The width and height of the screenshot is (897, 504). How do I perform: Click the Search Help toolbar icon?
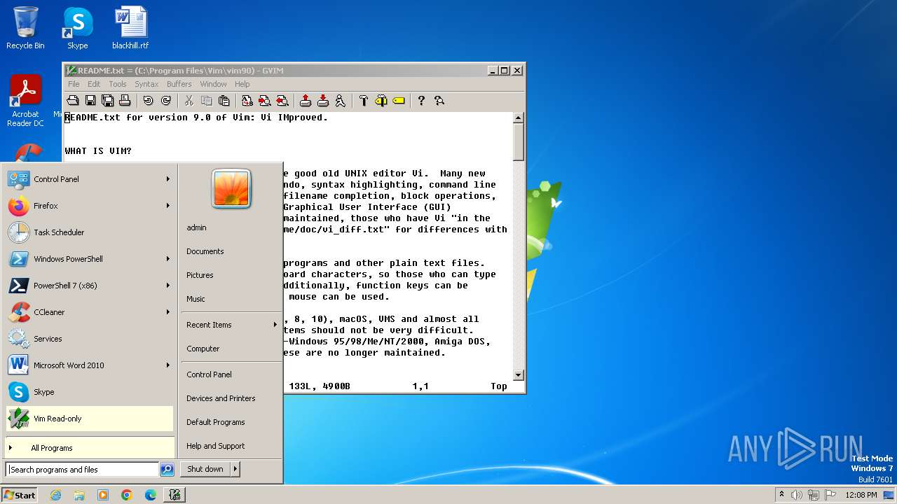[439, 101]
